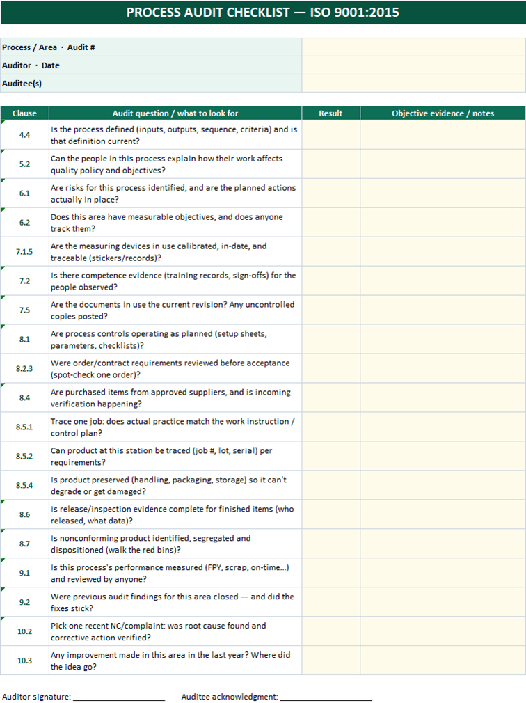Click clause cell 4.4

click(x=24, y=134)
